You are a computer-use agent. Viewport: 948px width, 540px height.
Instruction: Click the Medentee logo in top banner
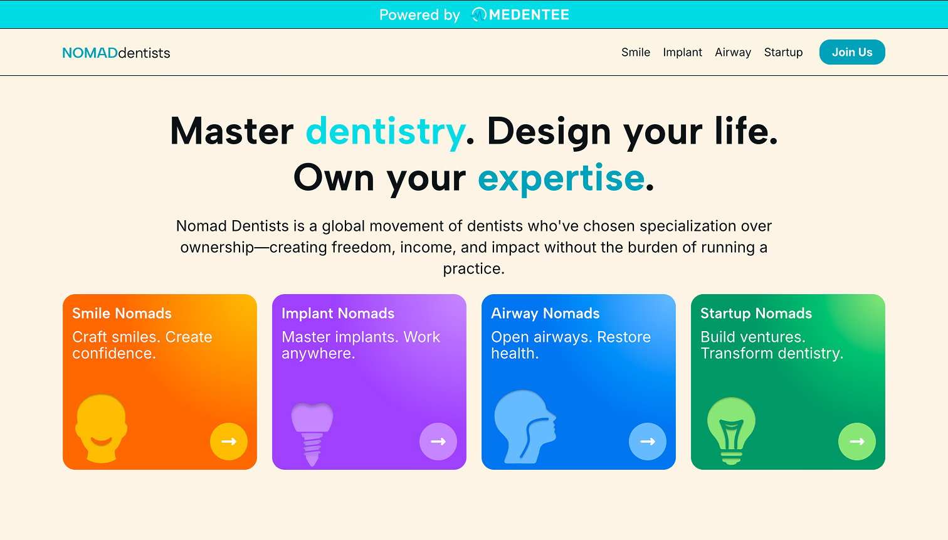click(520, 14)
